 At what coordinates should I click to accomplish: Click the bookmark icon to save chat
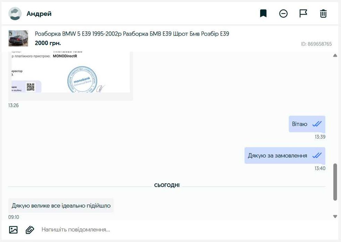pos(263,14)
